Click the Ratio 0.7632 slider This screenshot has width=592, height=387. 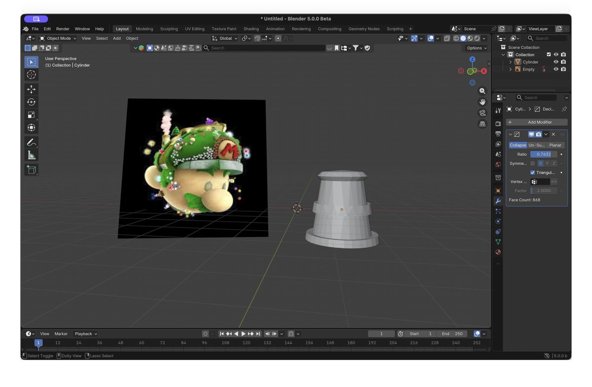544,155
